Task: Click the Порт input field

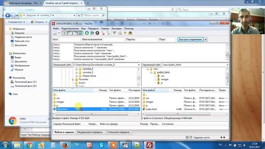Action: pyautogui.click(x=171, y=39)
